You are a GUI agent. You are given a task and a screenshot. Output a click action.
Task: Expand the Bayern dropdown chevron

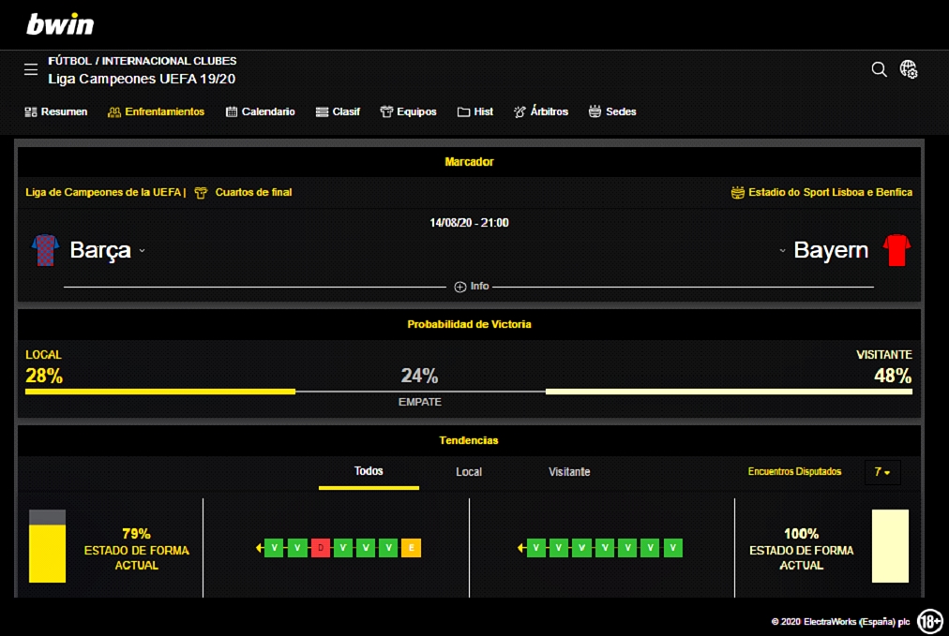pos(782,251)
